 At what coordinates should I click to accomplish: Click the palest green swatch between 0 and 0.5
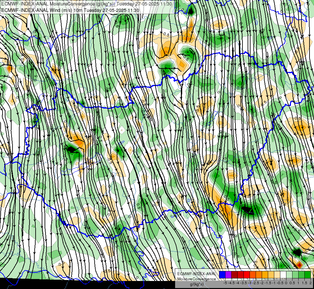[289, 275]
